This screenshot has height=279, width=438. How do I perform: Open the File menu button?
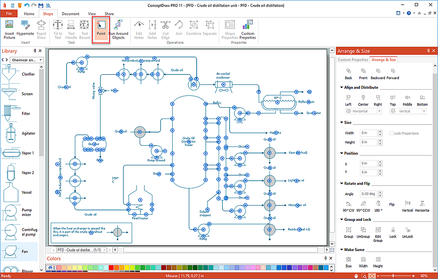pyautogui.click(x=9, y=14)
